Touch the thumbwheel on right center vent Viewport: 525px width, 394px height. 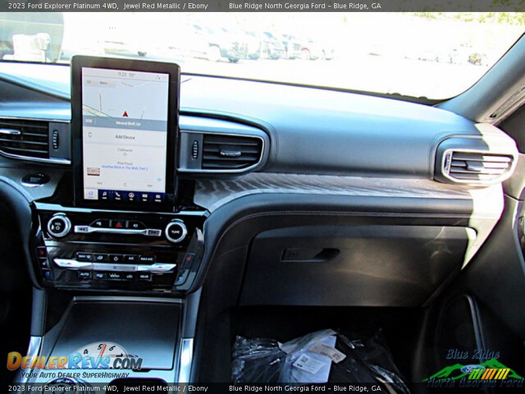coord(195,149)
